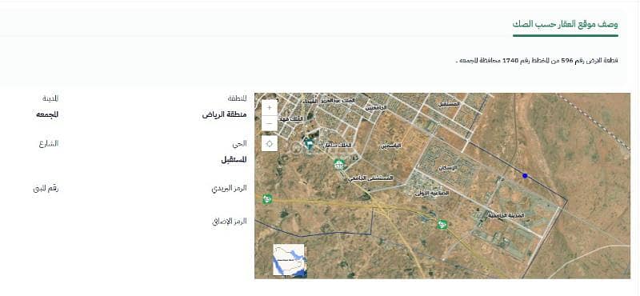Image resolution: width=640 pixels, height=296 pixels.
Task: Zoom out the map with minus button
Action: pos(270,123)
